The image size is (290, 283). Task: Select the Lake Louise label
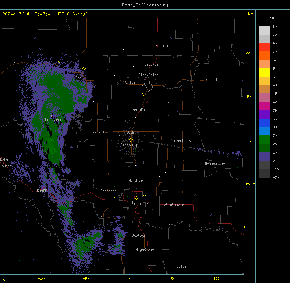6,163
